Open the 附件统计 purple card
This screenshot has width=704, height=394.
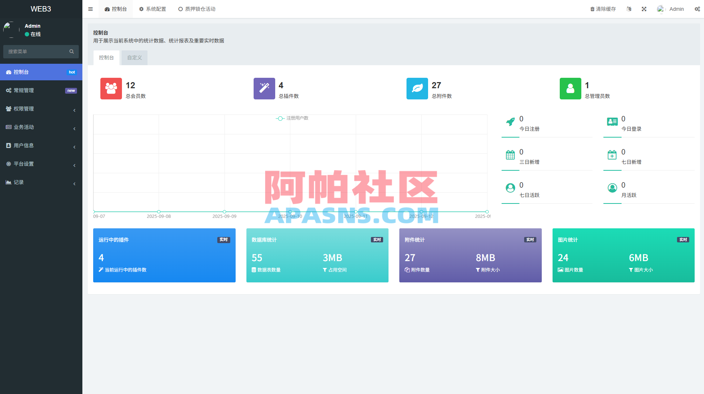[471, 255]
